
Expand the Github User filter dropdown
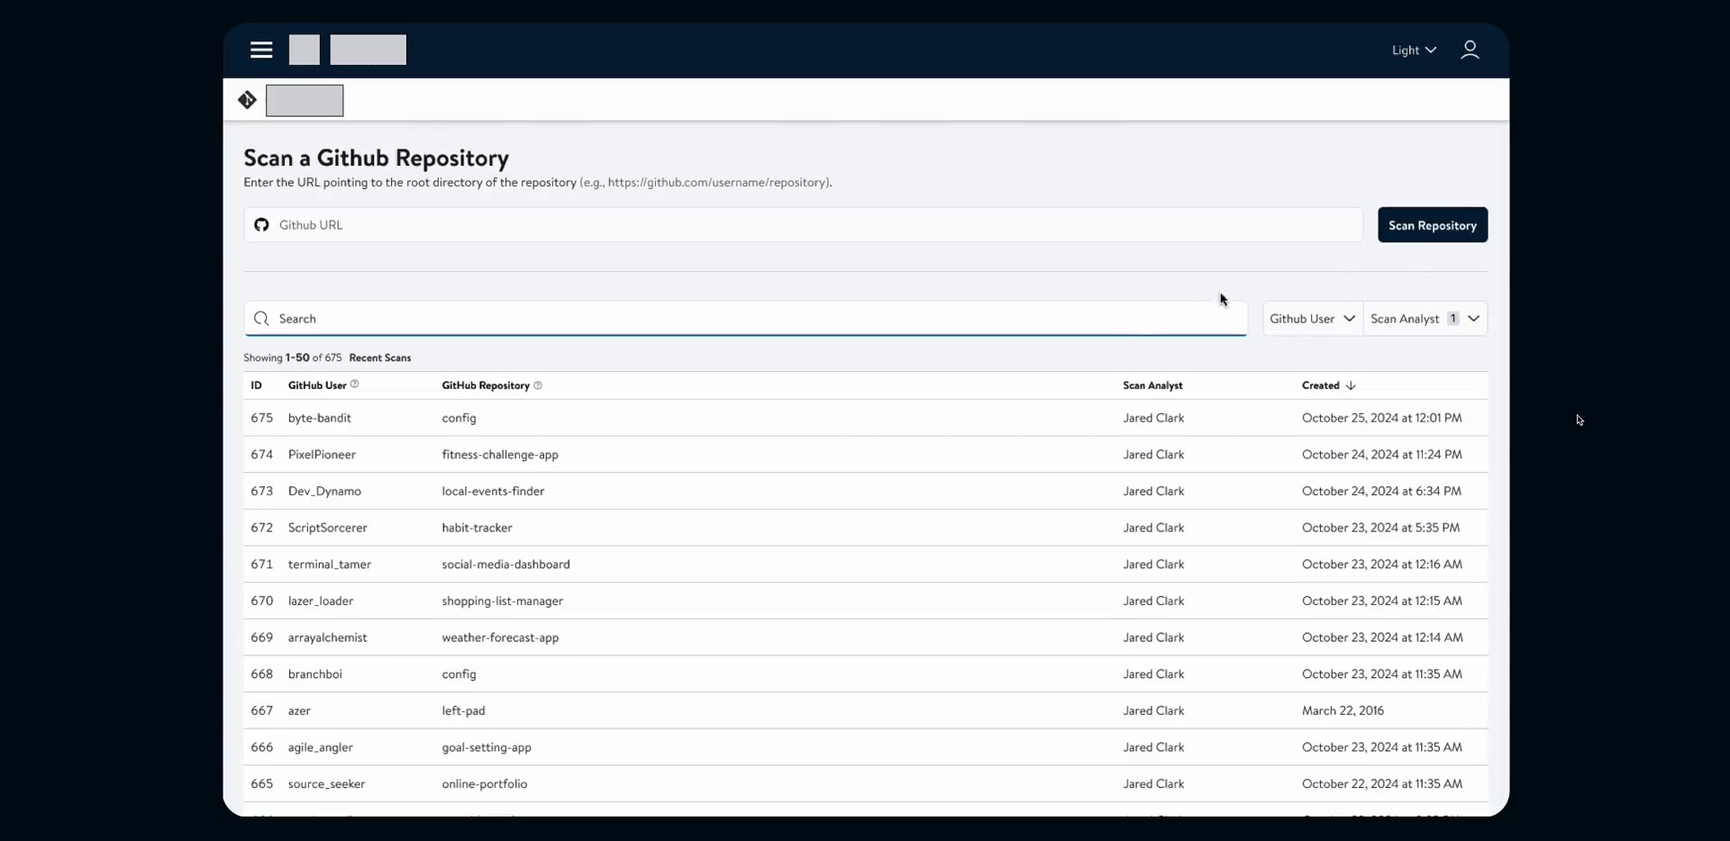[1311, 318]
